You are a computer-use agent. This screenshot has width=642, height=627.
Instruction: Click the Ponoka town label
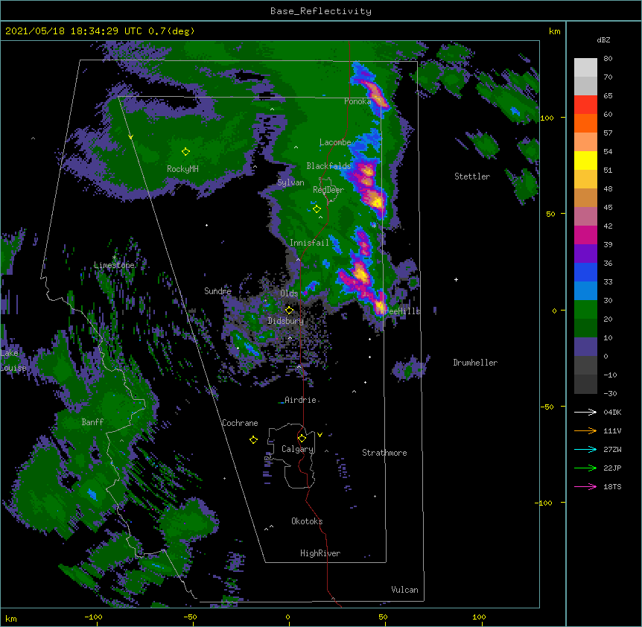(x=357, y=101)
